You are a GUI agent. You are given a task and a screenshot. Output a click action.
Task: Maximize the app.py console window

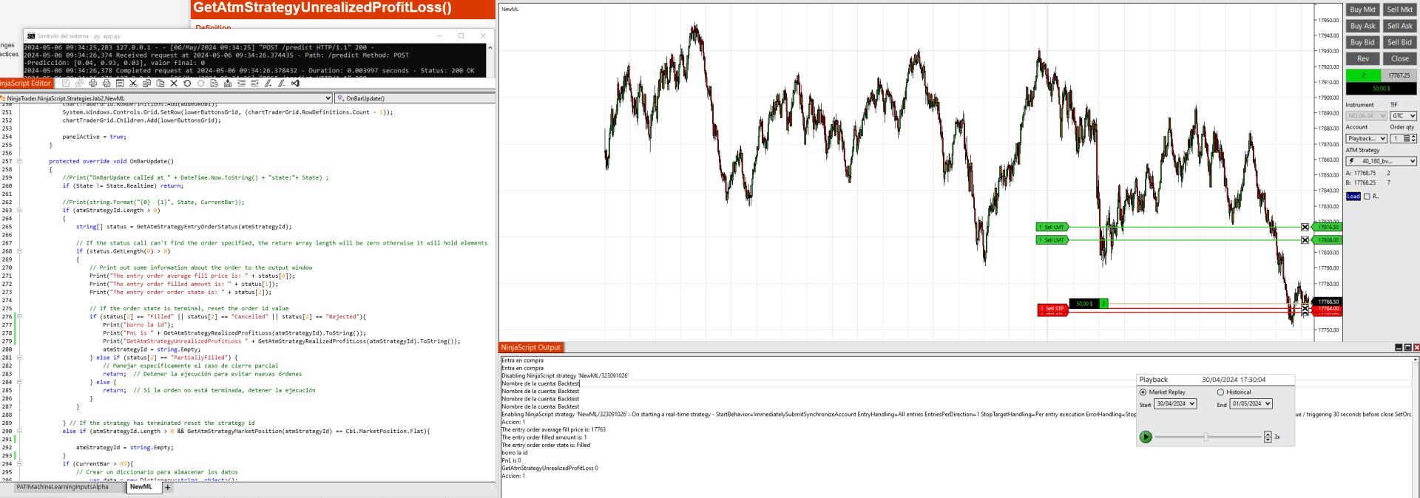point(461,35)
